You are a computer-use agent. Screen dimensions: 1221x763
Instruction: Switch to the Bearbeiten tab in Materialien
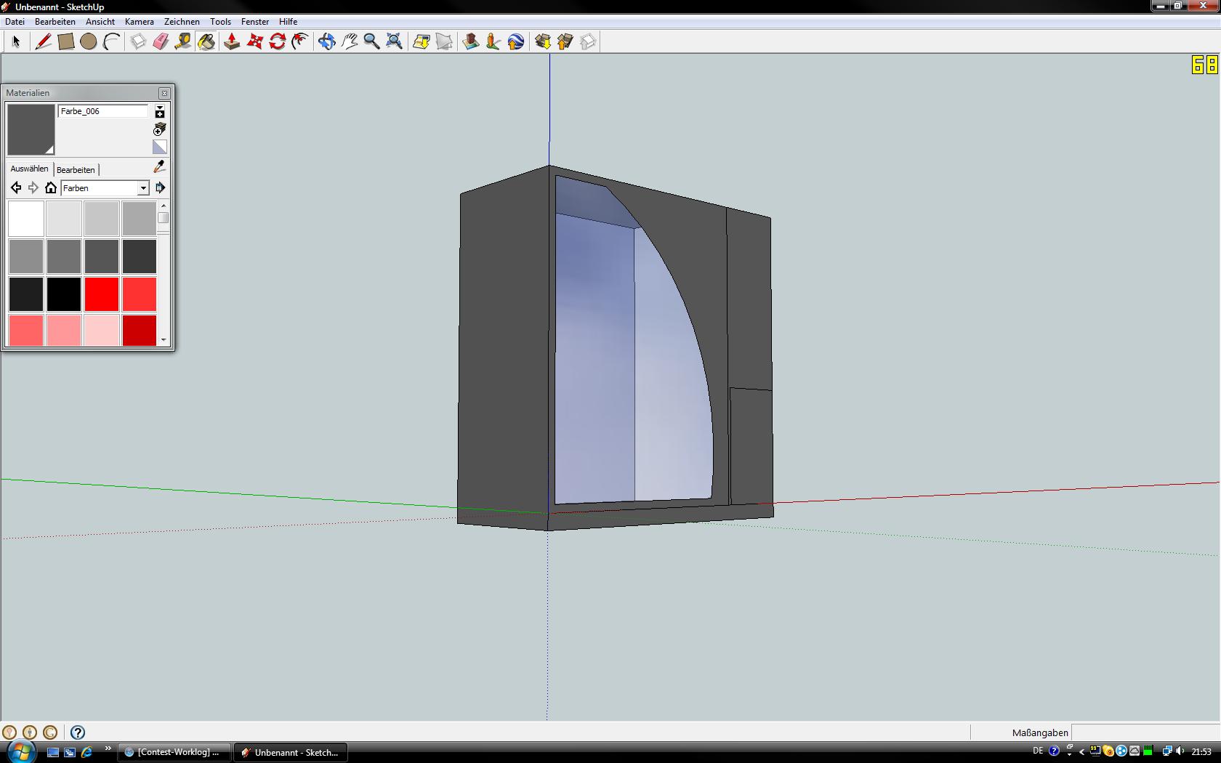point(76,169)
